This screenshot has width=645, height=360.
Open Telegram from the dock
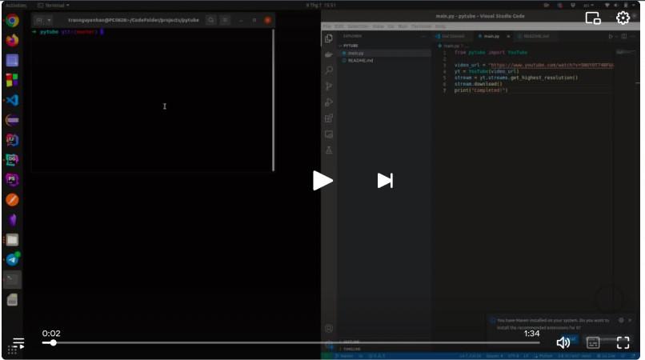tap(12, 260)
